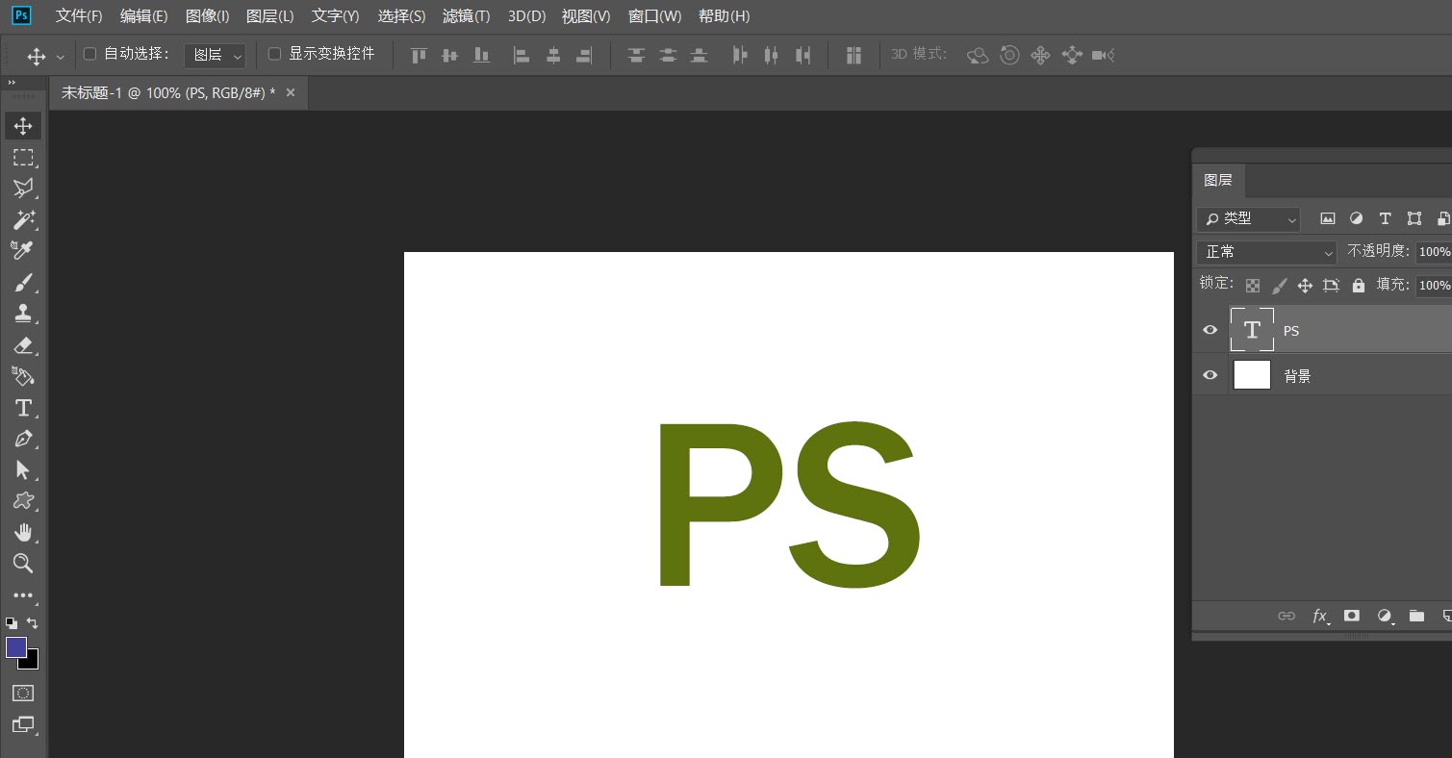1452x758 pixels.
Task: Filter layers by adjustment layers icon
Action: click(x=1357, y=219)
